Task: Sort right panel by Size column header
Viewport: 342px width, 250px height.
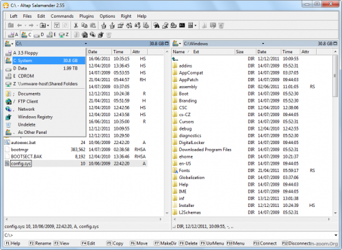Action: tap(246, 52)
